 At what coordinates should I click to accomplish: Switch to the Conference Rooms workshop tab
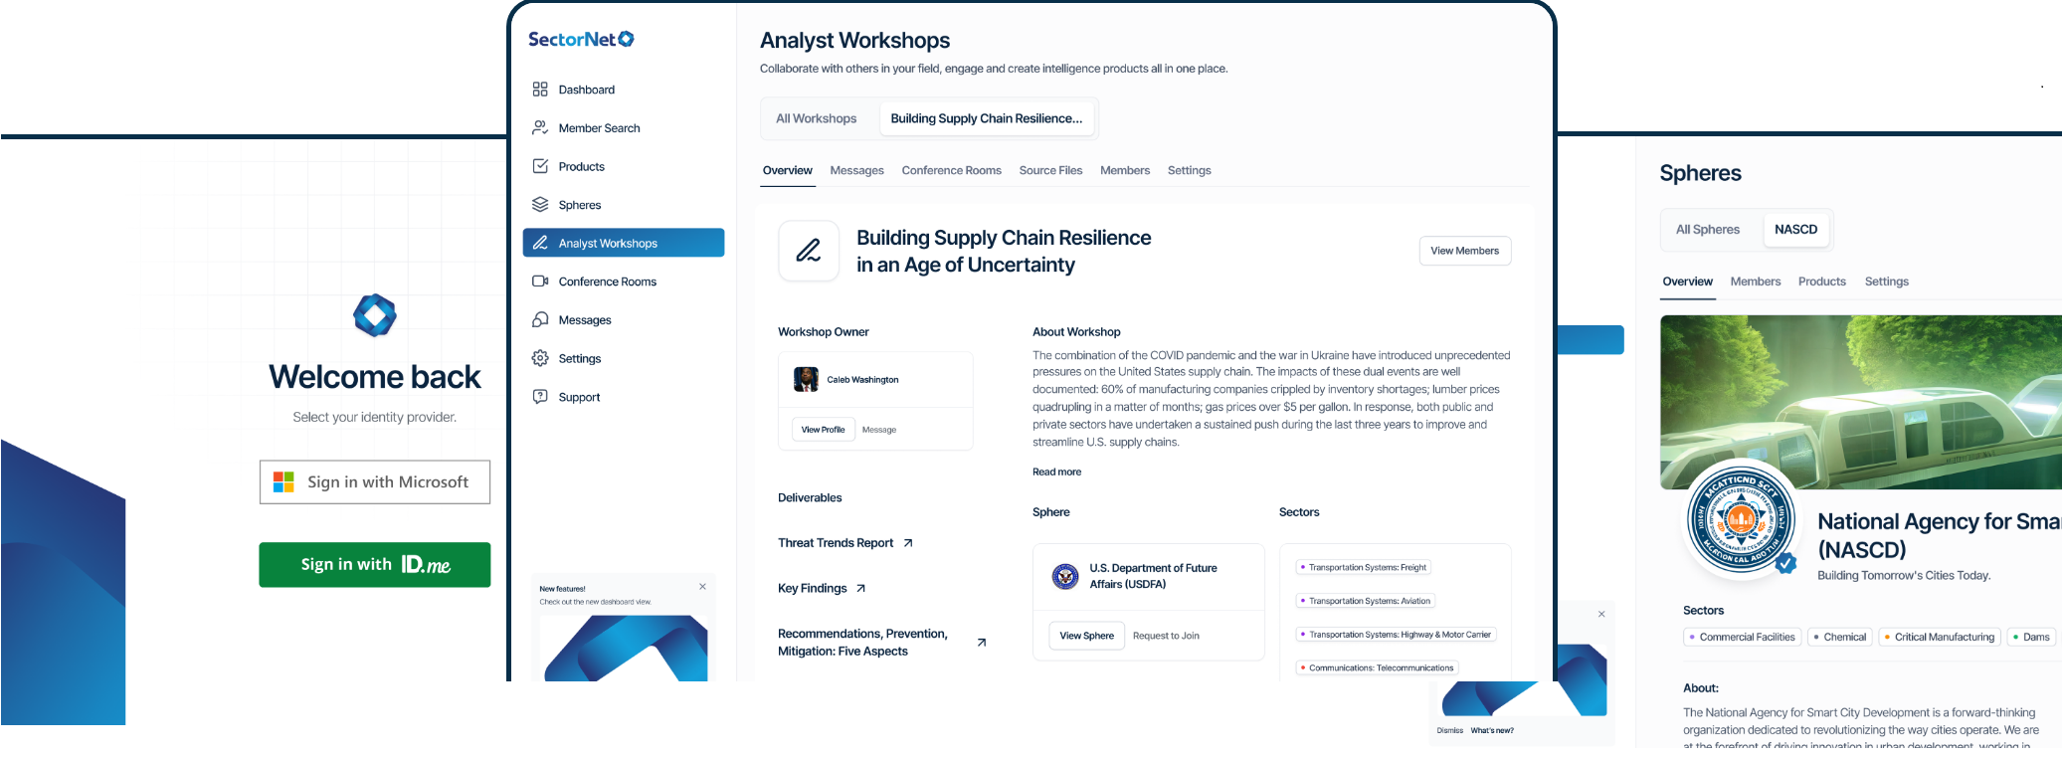951,171
